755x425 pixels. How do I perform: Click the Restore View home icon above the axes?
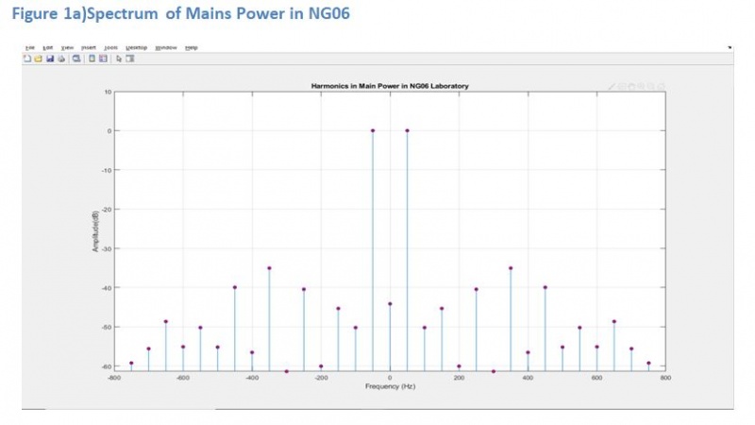click(662, 87)
